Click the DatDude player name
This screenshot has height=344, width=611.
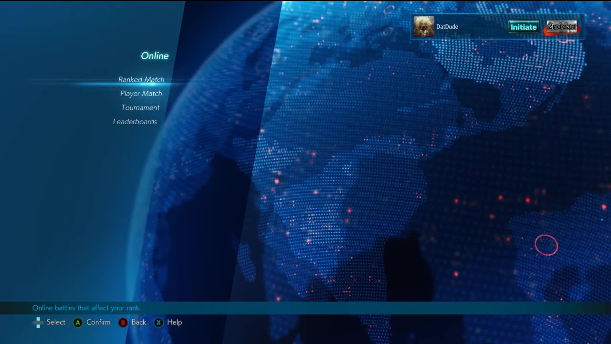pyautogui.click(x=447, y=27)
